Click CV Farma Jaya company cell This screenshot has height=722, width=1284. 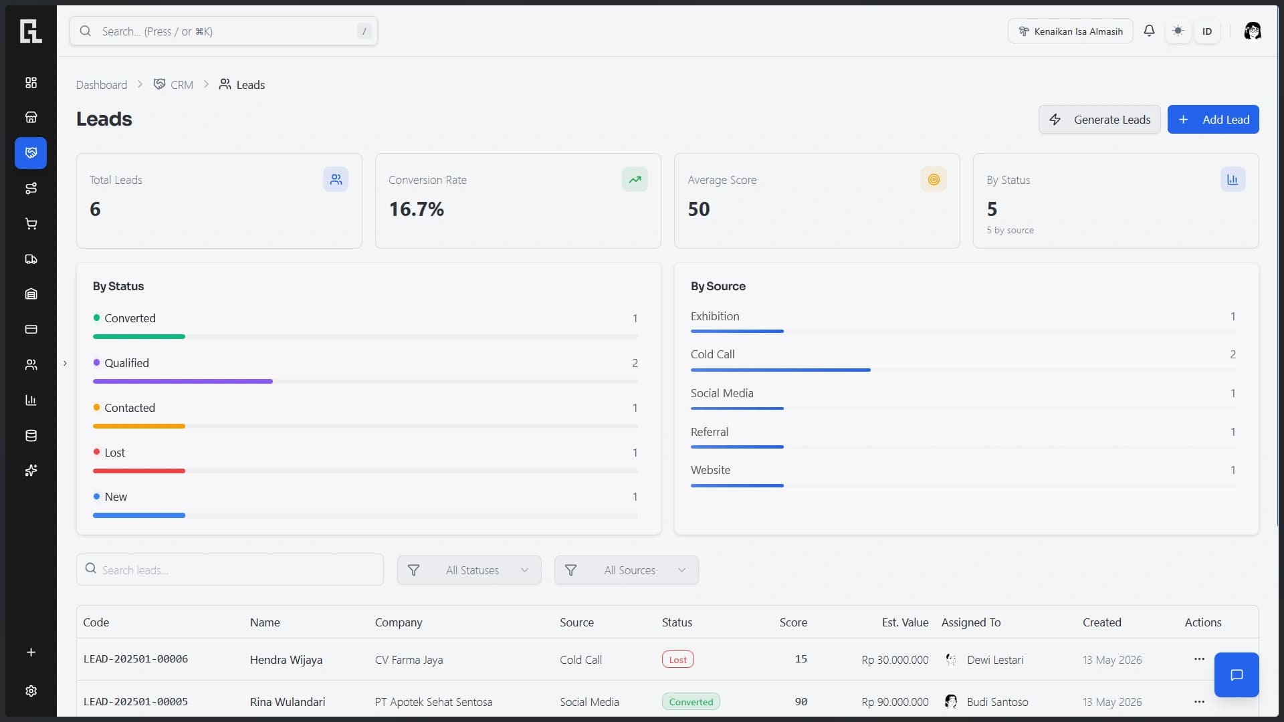point(409,660)
